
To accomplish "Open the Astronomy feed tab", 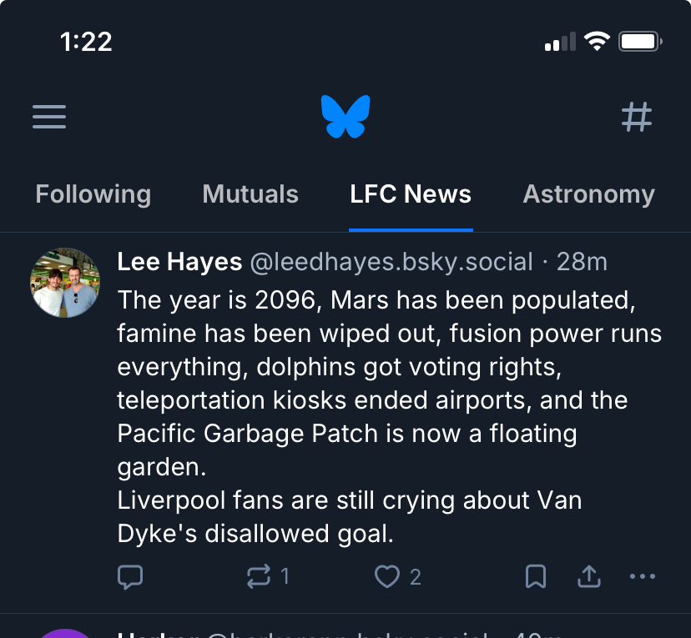I will point(588,194).
